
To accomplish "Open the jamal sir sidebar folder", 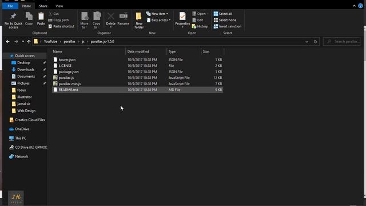I will (x=23, y=104).
